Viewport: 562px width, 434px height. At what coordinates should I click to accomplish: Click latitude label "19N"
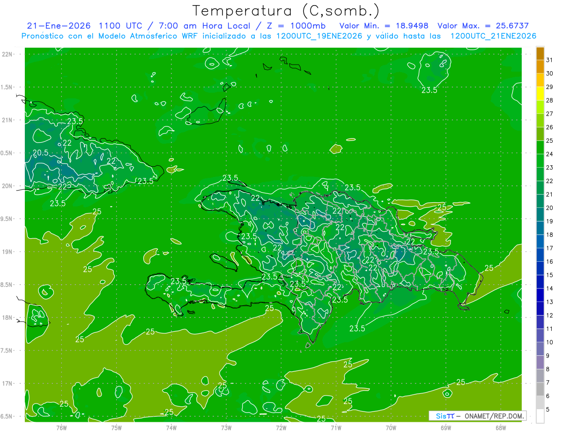coord(8,252)
